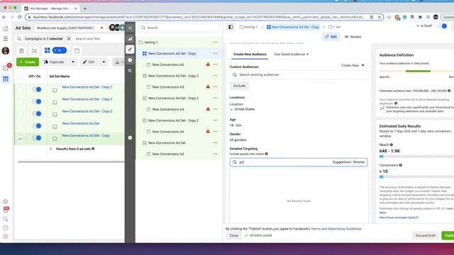Open the Campaigns tab icon
The height and width of the screenshot is (255, 454).
[34, 50]
